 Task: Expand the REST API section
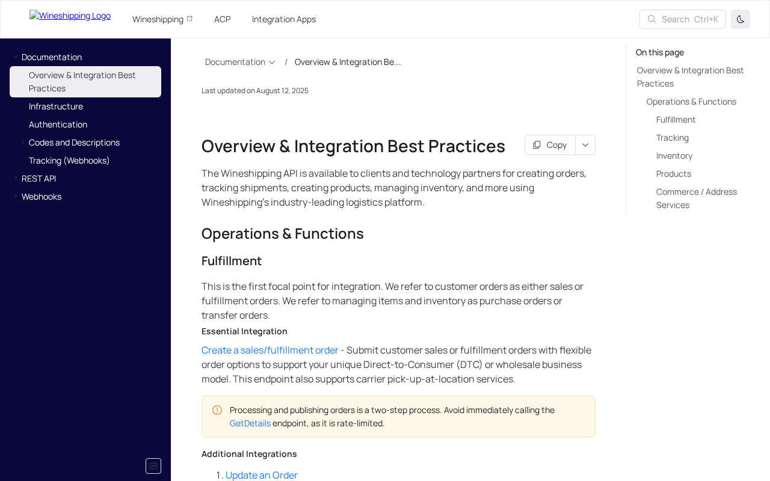click(x=16, y=179)
